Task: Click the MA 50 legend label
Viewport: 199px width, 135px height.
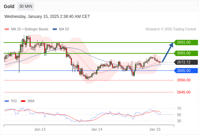Action: pyautogui.click(x=64, y=29)
